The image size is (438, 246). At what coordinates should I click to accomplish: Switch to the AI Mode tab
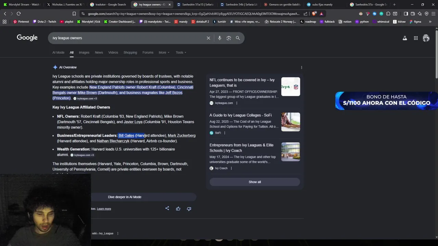(58, 52)
